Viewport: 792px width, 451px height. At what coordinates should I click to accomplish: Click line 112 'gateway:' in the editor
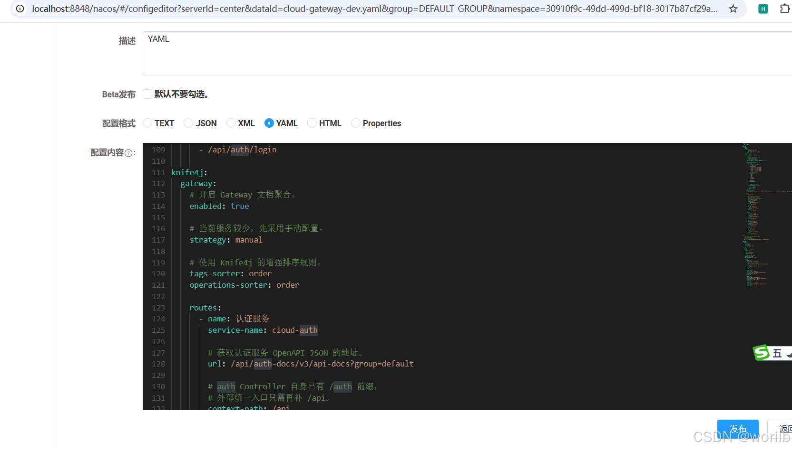click(198, 183)
